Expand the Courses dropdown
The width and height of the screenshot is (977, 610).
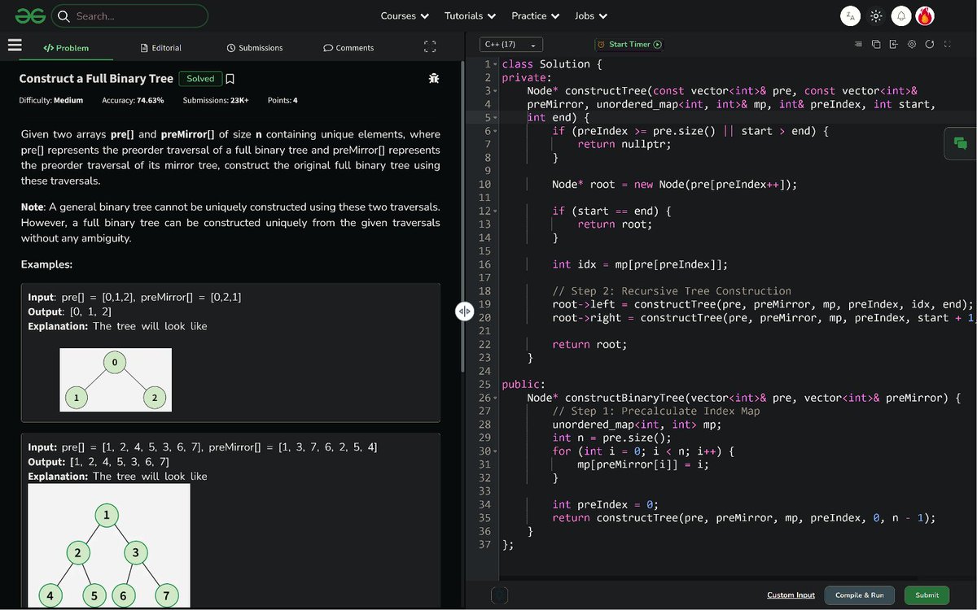[405, 15]
